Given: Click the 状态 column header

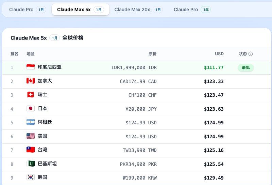Looking at the screenshot, I should [243, 54].
